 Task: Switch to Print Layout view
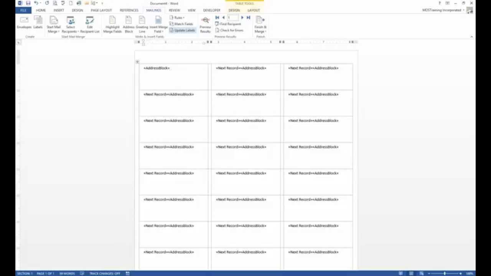[x=411, y=273]
